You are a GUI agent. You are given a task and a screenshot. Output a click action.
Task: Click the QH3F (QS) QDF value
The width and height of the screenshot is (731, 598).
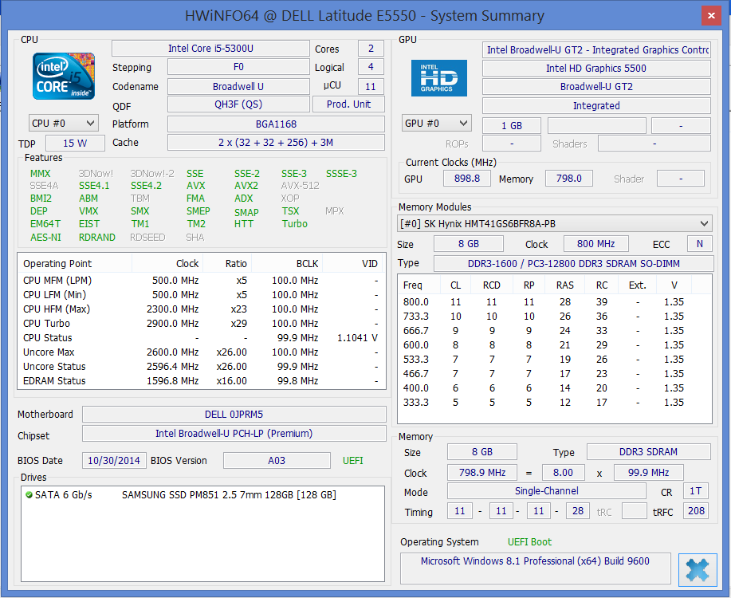coord(238,104)
